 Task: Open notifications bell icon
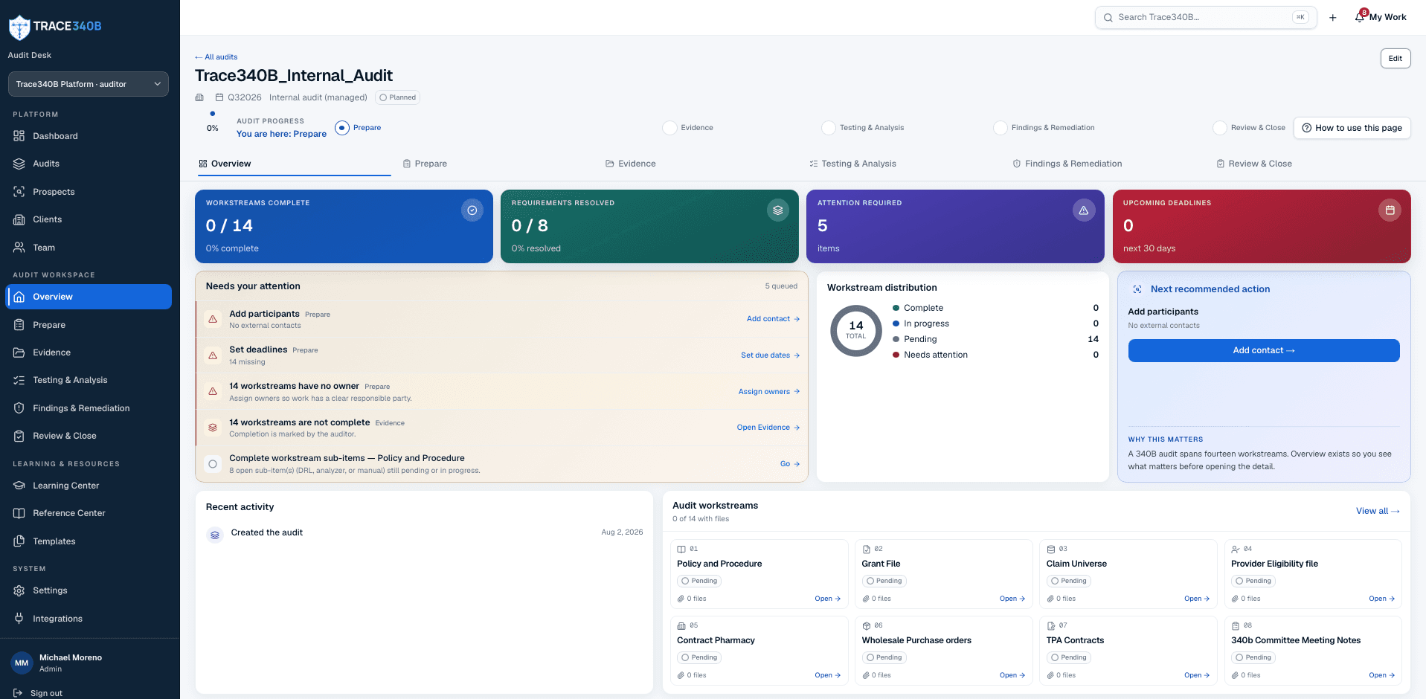[1360, 17]
